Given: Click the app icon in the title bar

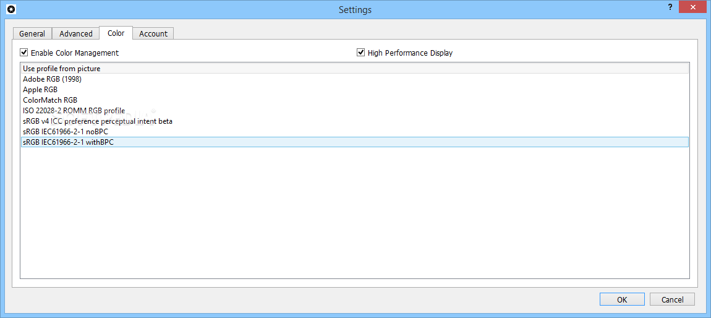Looking at the screenshot, I should tap(12, 9).
